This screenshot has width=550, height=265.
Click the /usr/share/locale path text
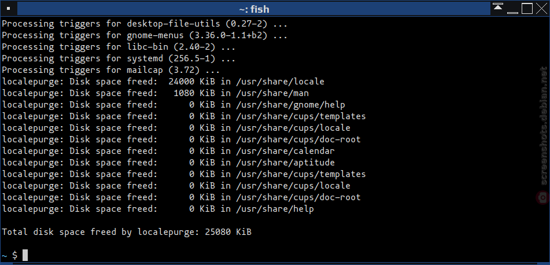(280, 82)
